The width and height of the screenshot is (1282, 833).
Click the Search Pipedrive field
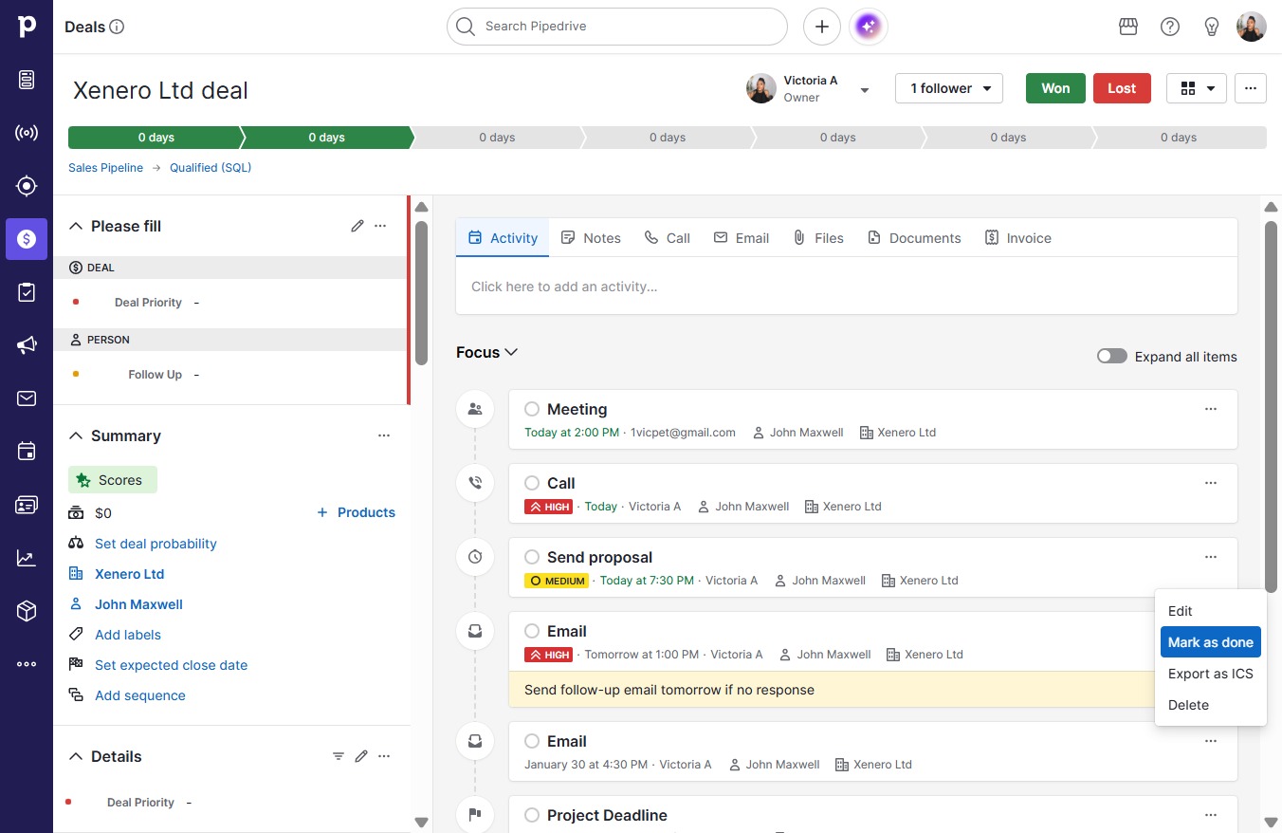[x=617, y=27]
